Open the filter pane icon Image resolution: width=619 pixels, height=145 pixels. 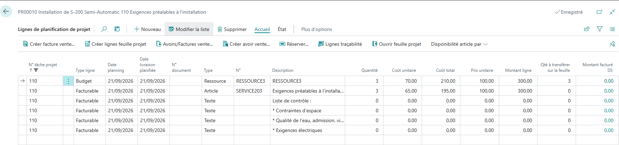[x=599, y=29]
